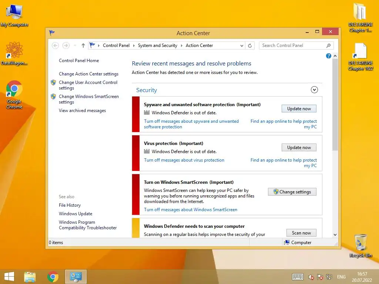This screenshot has height=284, width=379.
Task: Click Windows Defender scan heading
Action: (194, 226)
